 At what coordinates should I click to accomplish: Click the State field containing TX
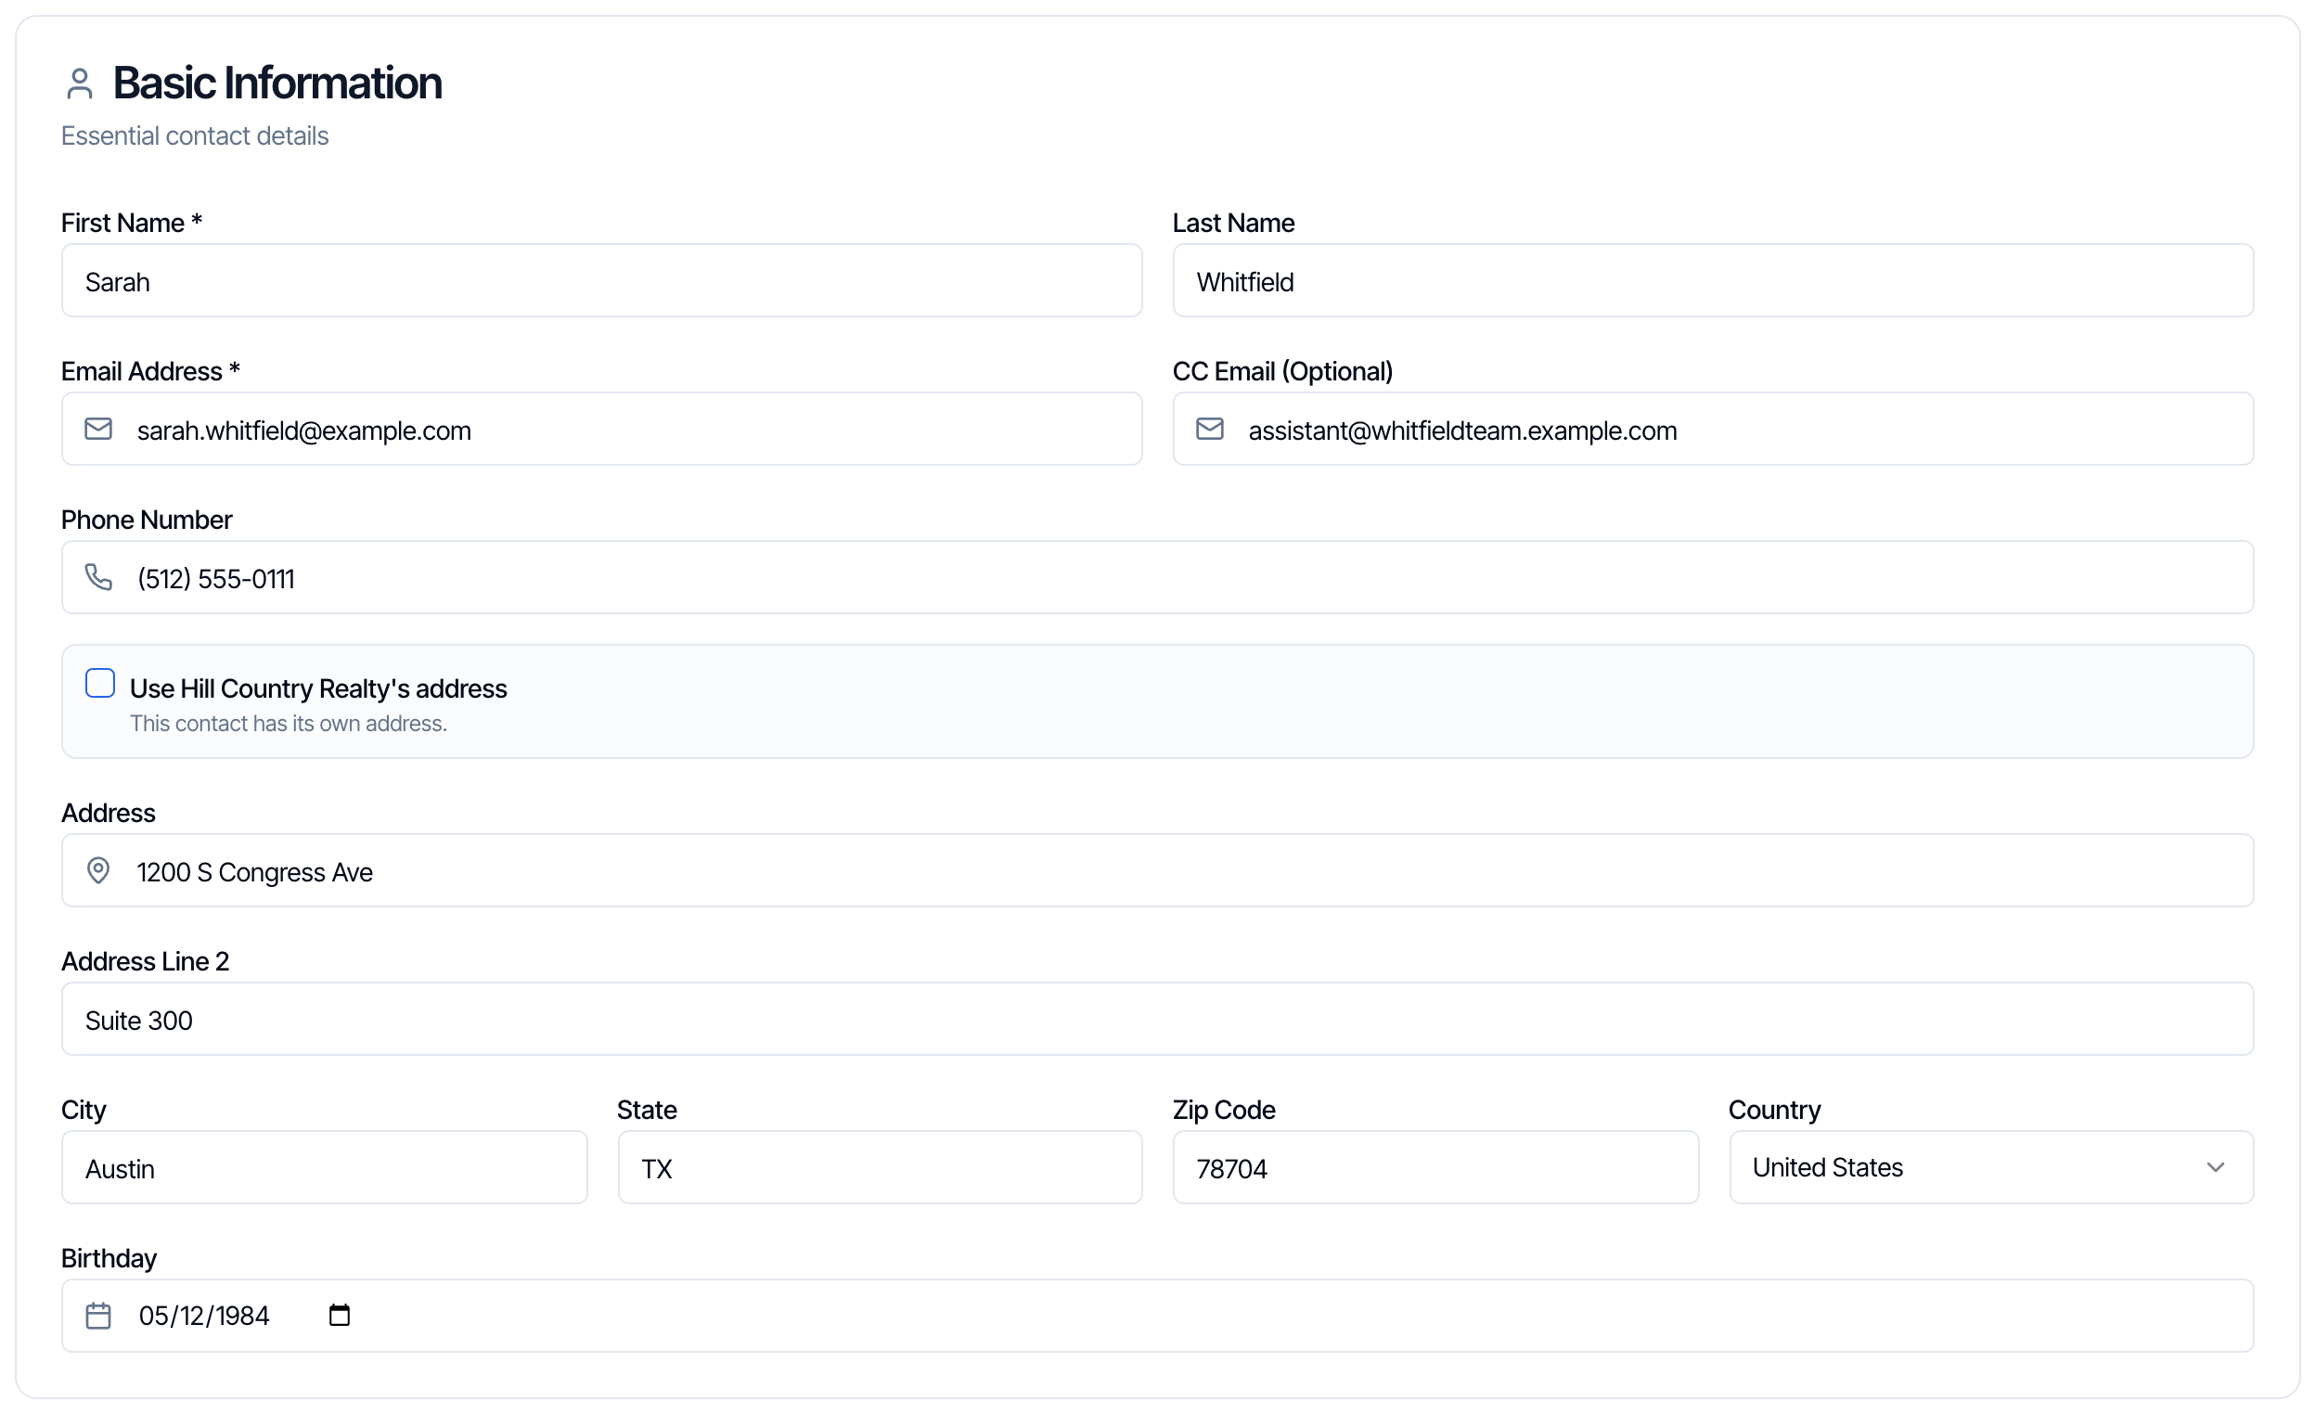(x=880, y=1168)
